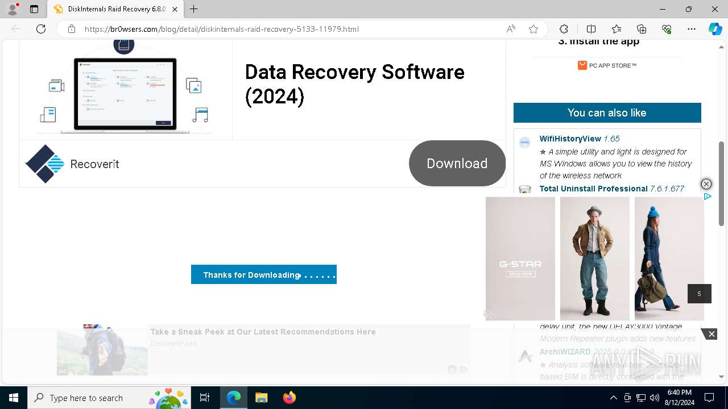
Task: Open the Windows Start menu
Action: pos(14,398)
